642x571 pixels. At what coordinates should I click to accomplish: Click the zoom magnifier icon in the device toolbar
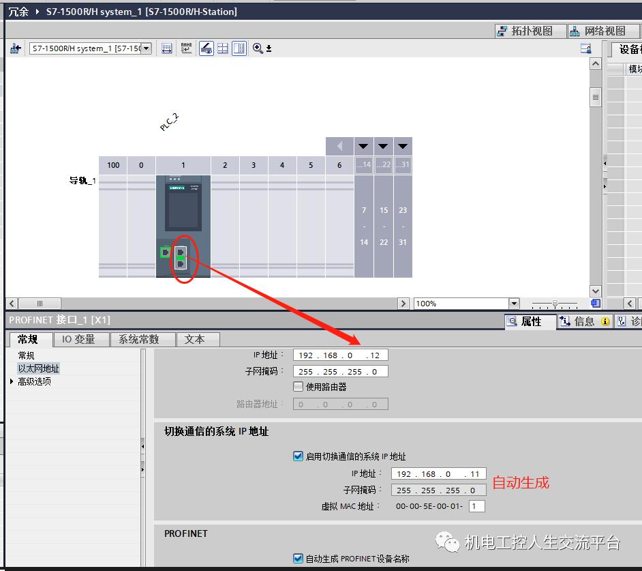click(257, 48)
